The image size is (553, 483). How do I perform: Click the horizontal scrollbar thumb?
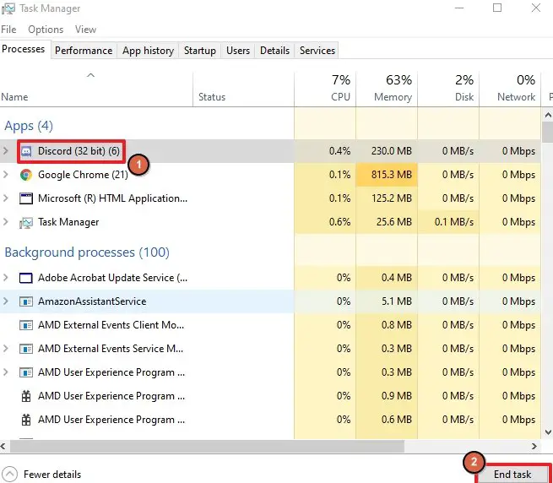click(x=207, y=446)
